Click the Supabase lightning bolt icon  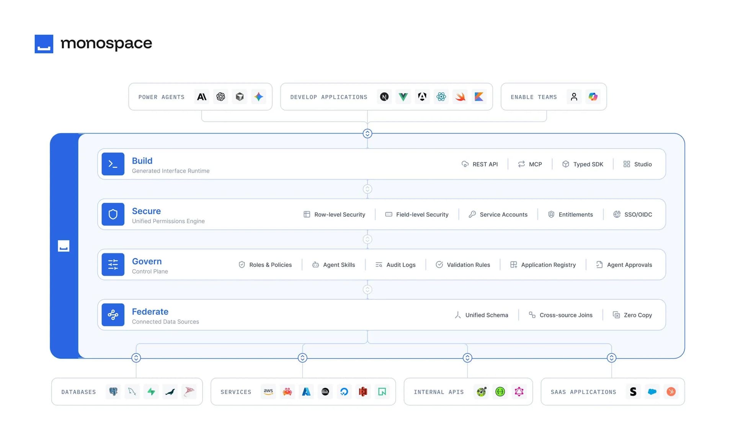(151, 392)
